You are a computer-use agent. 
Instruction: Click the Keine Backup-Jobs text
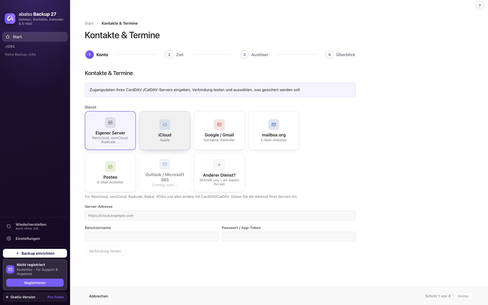click(20, 54)
